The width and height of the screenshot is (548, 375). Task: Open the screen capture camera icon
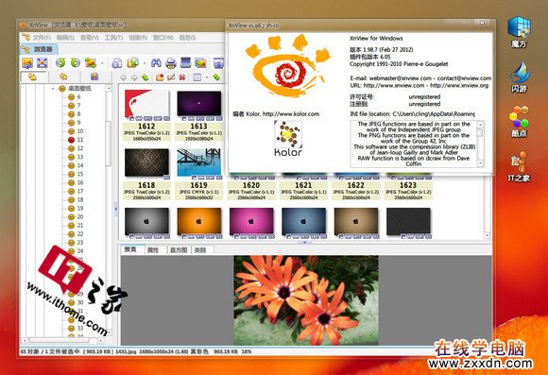click(x=218, y=63)
